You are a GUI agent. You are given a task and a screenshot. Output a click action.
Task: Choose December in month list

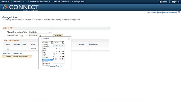pyautogui.click(x=48, y=65)
